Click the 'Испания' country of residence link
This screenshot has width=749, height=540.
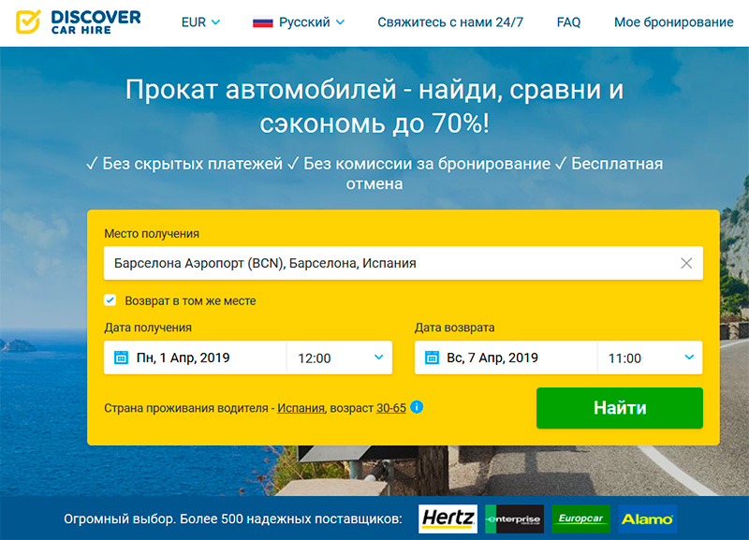pyautogui.click(x=301, y=408)
